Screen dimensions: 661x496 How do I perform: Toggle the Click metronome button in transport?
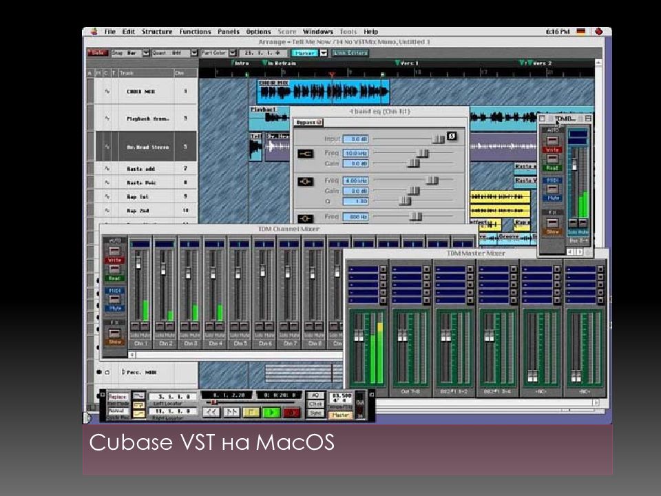[315, 404]
